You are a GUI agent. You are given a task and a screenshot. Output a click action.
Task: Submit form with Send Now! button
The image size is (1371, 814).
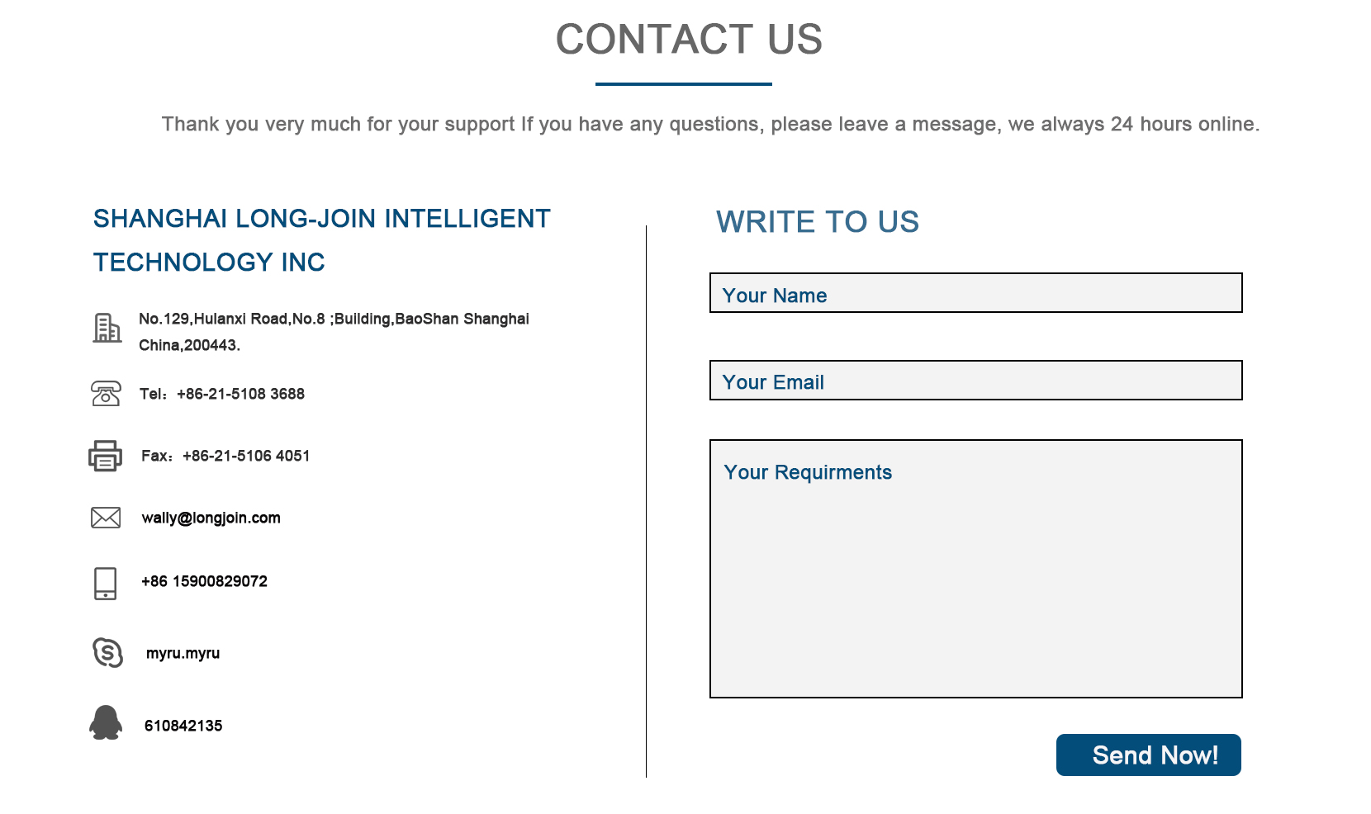click(x=1148, y=755)
